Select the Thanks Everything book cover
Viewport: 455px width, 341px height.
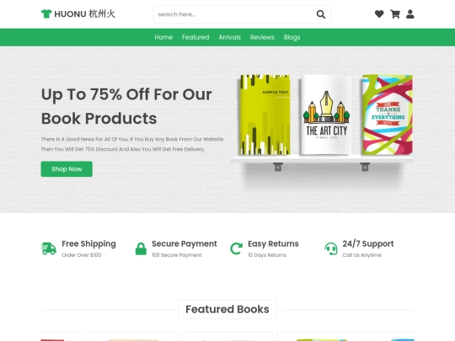tap(388, 115)
